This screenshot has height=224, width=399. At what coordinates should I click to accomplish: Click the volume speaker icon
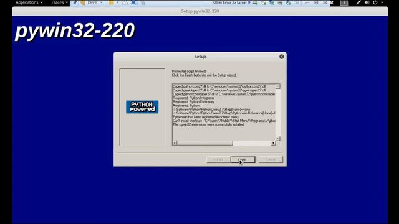pos(367,2)
